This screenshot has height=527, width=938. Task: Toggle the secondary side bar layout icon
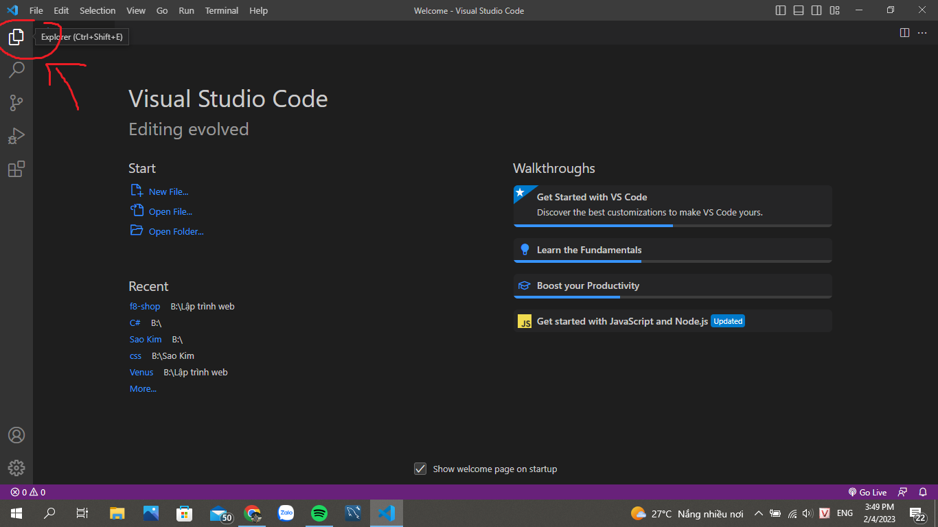pos(816,10)
